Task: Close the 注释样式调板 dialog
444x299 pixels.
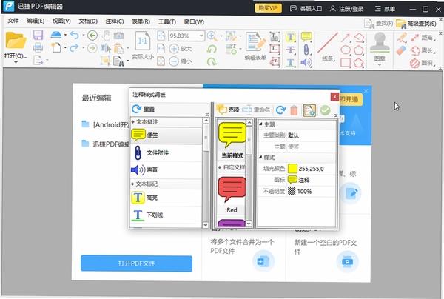Action: pyautogui.click(x=334, y=97)
